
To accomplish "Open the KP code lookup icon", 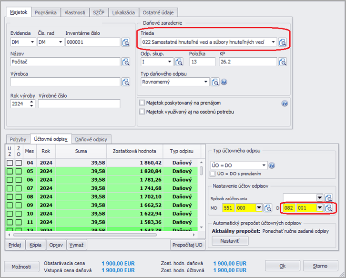I will 283,62.
